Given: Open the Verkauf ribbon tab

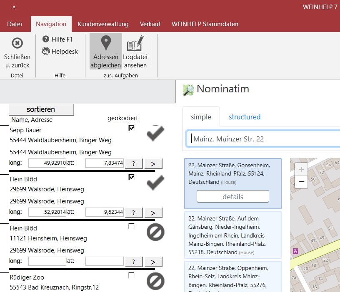Looking at the screenshot, I should tap(150, 24).
